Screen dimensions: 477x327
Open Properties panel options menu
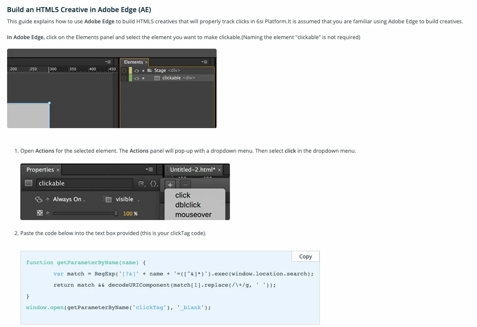coord(149,169)
